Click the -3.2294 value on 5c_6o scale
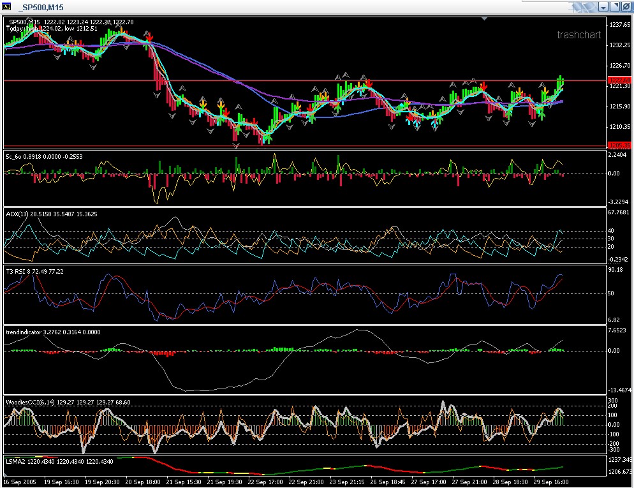Screen dimensions: 634x488 pos(618,202)
